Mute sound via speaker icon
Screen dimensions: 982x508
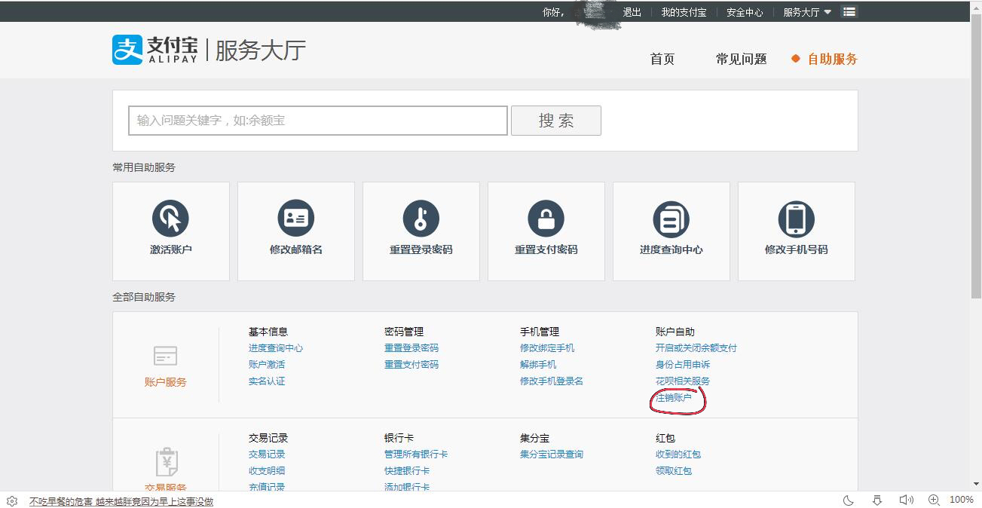[x=906, y=500]
